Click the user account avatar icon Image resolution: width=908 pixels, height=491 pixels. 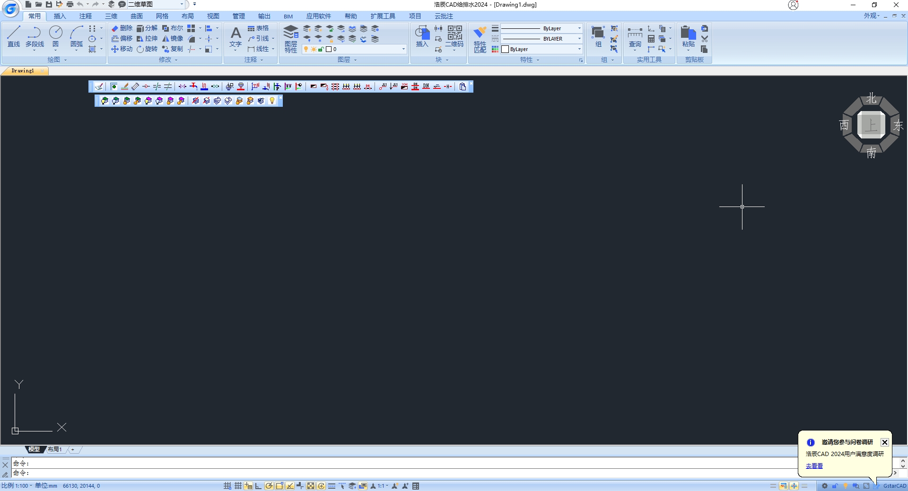coord(793,5)
